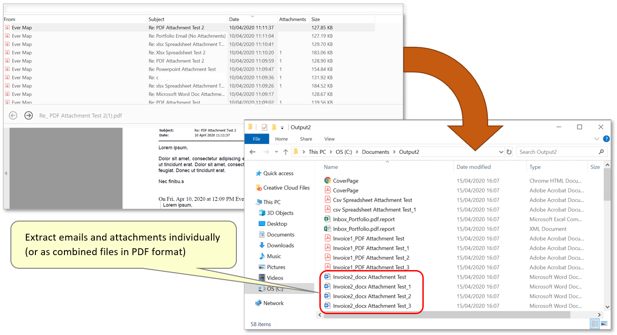
Task: Open the File menu in Explorer
Action: click(x=257, y=139)
